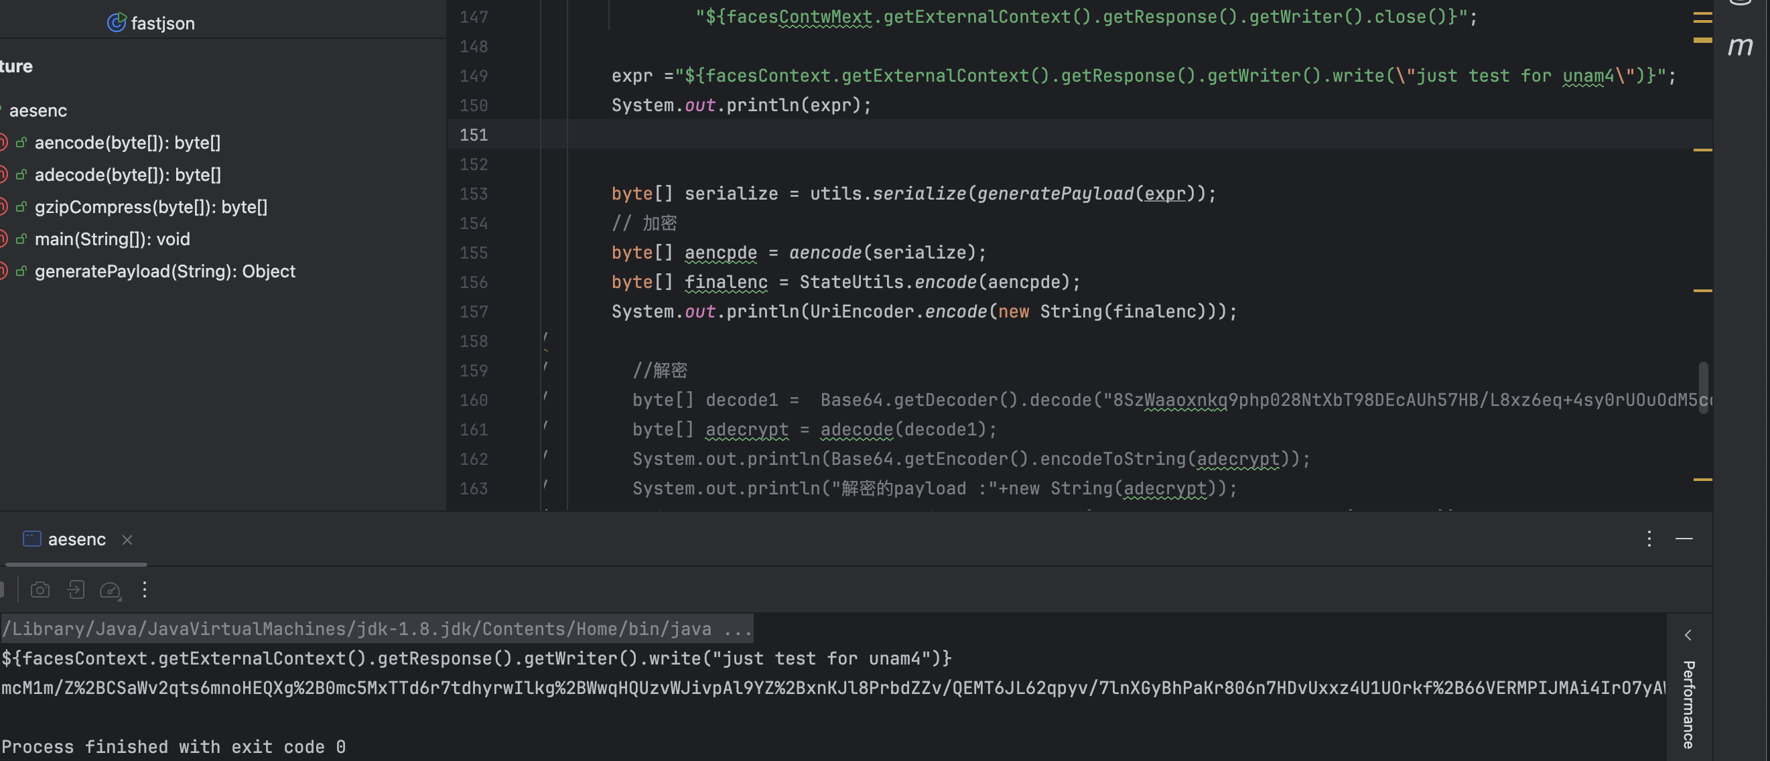This screenshot has height=761, width=1770.
Task: Select generatePayload method in structure
Action: pyautogui.click(x=165, y=272)
